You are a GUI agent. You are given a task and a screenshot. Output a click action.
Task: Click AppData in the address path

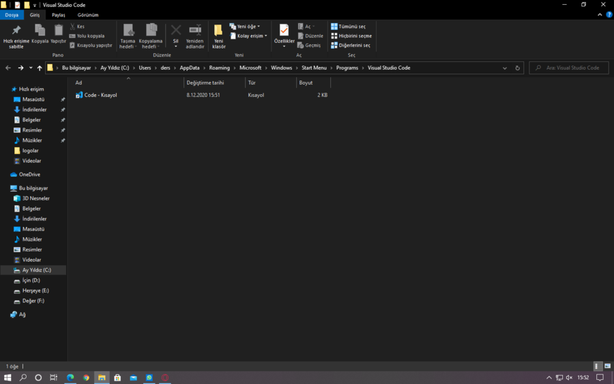(190, 68)
